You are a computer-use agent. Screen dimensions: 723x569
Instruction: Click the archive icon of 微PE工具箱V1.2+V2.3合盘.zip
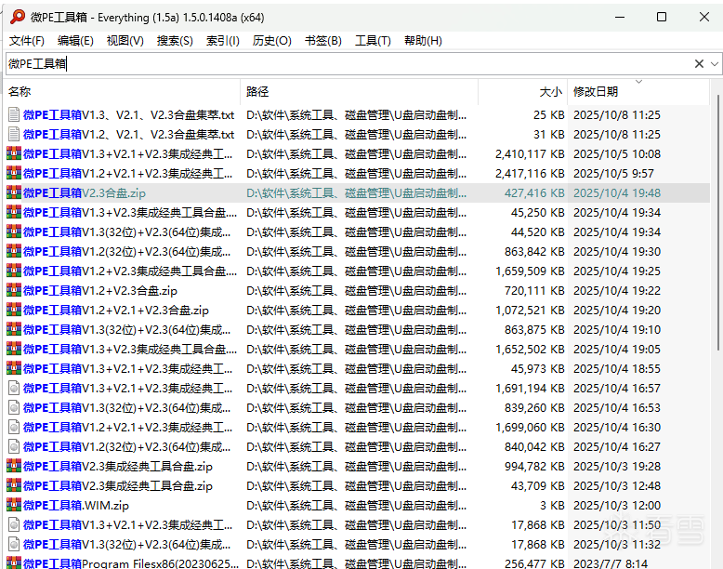click(14, 291)
